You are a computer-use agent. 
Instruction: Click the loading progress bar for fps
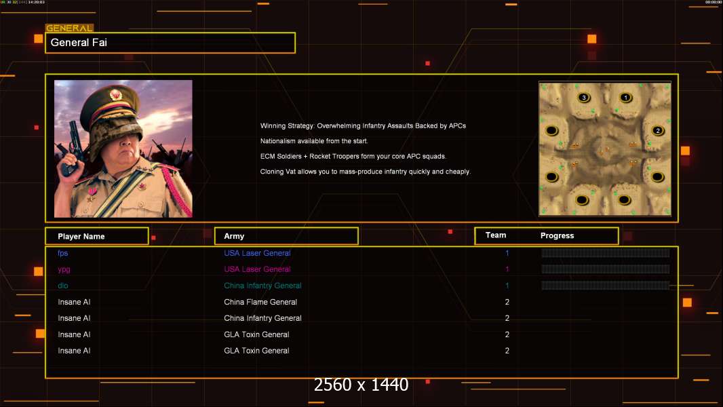click(x=606, y=252)
